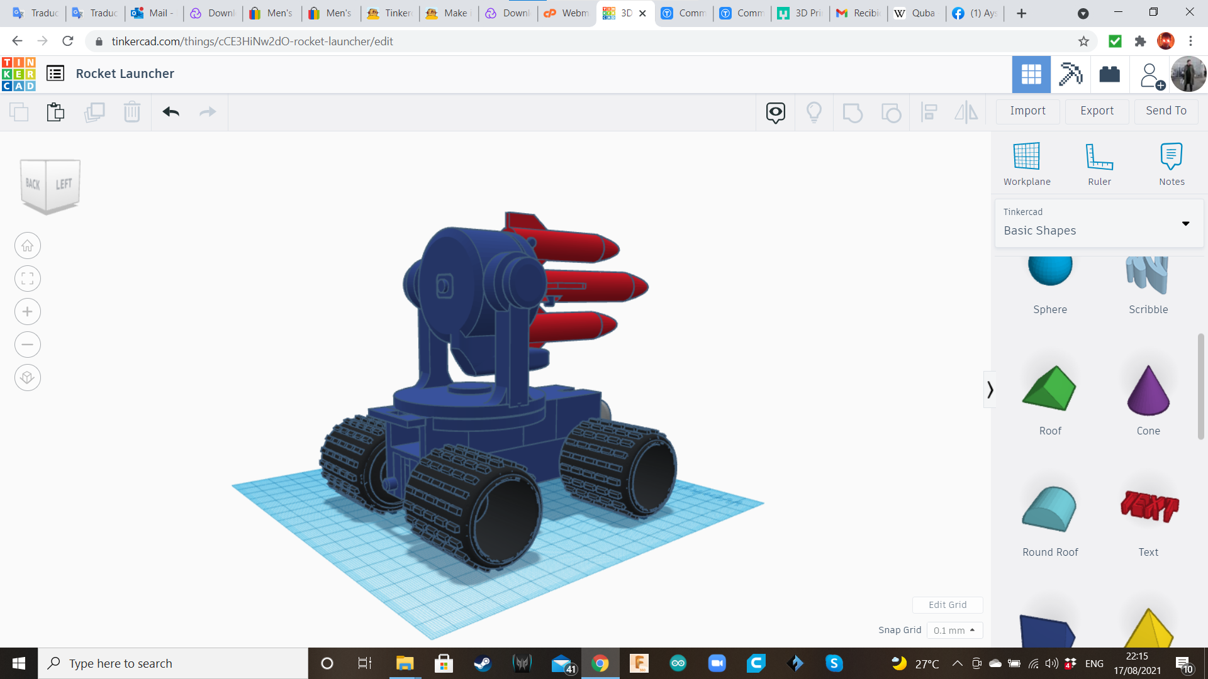The width and height of the screenshot is (1208, 679).
Task: Open the Align tool
Action: 929,112
